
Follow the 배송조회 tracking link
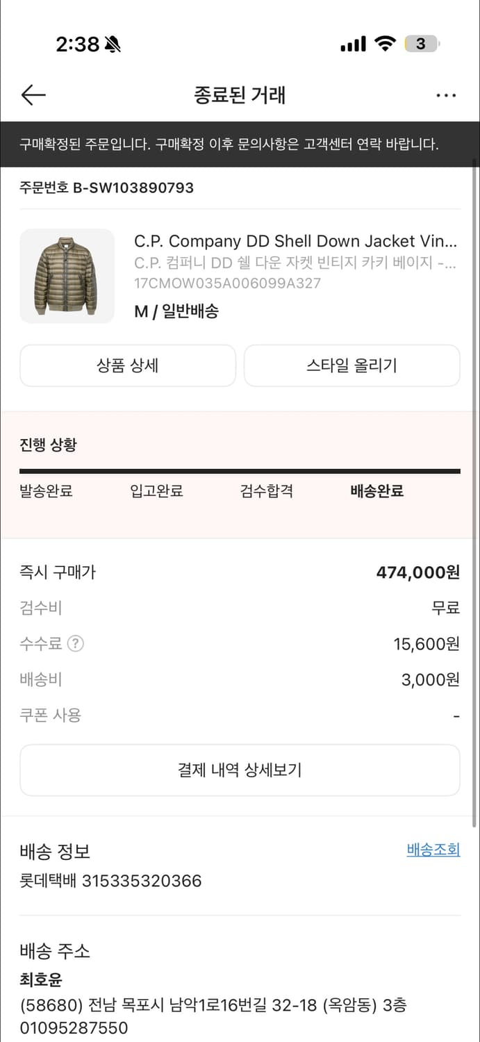click(x=433, y=849)
